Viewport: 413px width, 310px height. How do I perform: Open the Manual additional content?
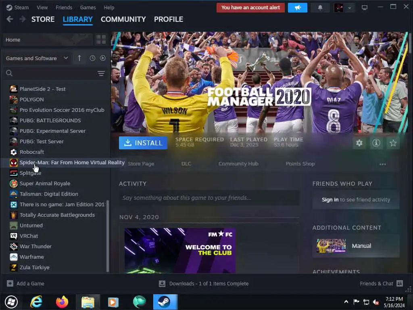[x=356, y=246]
